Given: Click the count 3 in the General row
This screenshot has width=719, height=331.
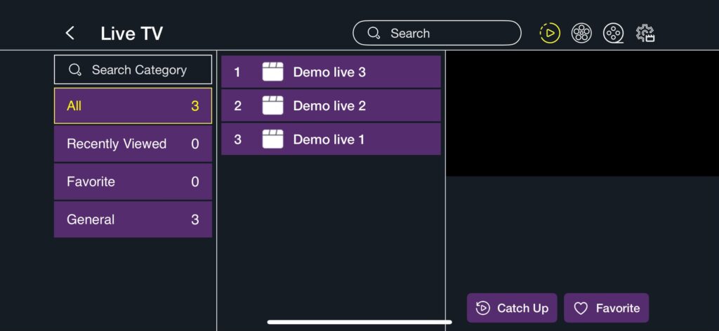Looking at the screenshot, I should point(195,219).
